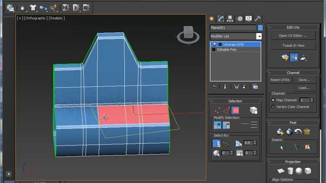Toggle Ignore Backfacing in Select By
326x183 pixels.
pyautogui.click(x=216, y=143)
